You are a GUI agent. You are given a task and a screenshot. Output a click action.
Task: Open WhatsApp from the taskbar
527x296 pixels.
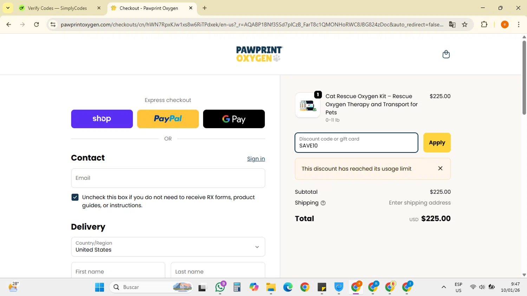click(220, 287)
